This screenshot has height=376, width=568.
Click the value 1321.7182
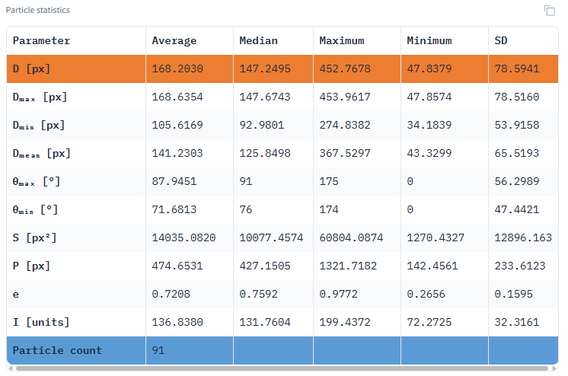(348, 266)
